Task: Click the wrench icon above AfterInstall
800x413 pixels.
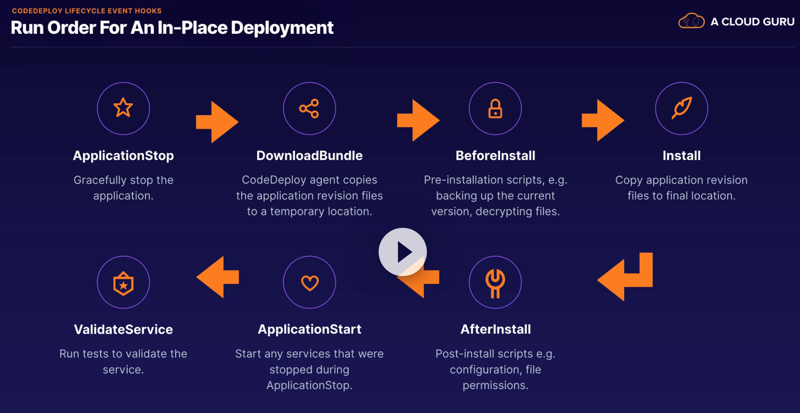Action: click(x=495, y=283)
